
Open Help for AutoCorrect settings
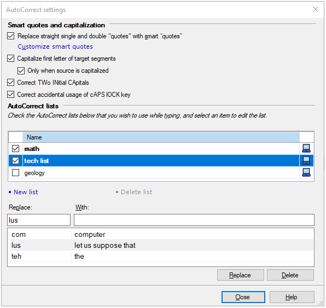tap(292, 297)
